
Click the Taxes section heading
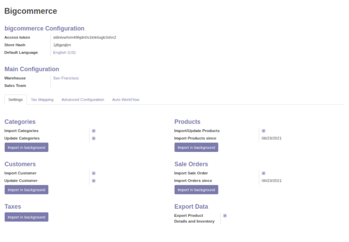coord(13,207)
